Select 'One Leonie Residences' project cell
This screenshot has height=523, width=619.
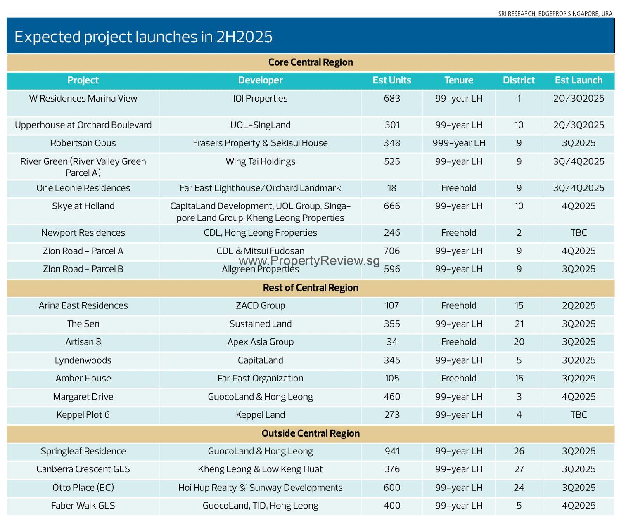click(83, 188)
